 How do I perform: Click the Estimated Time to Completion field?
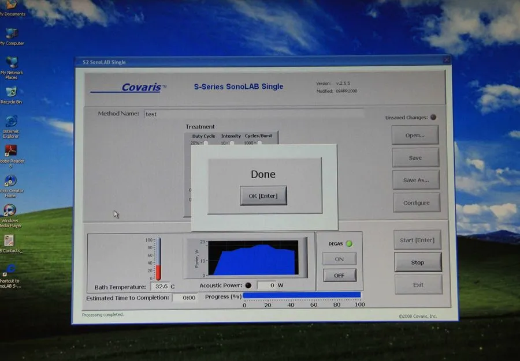click(x=185, y=298)
